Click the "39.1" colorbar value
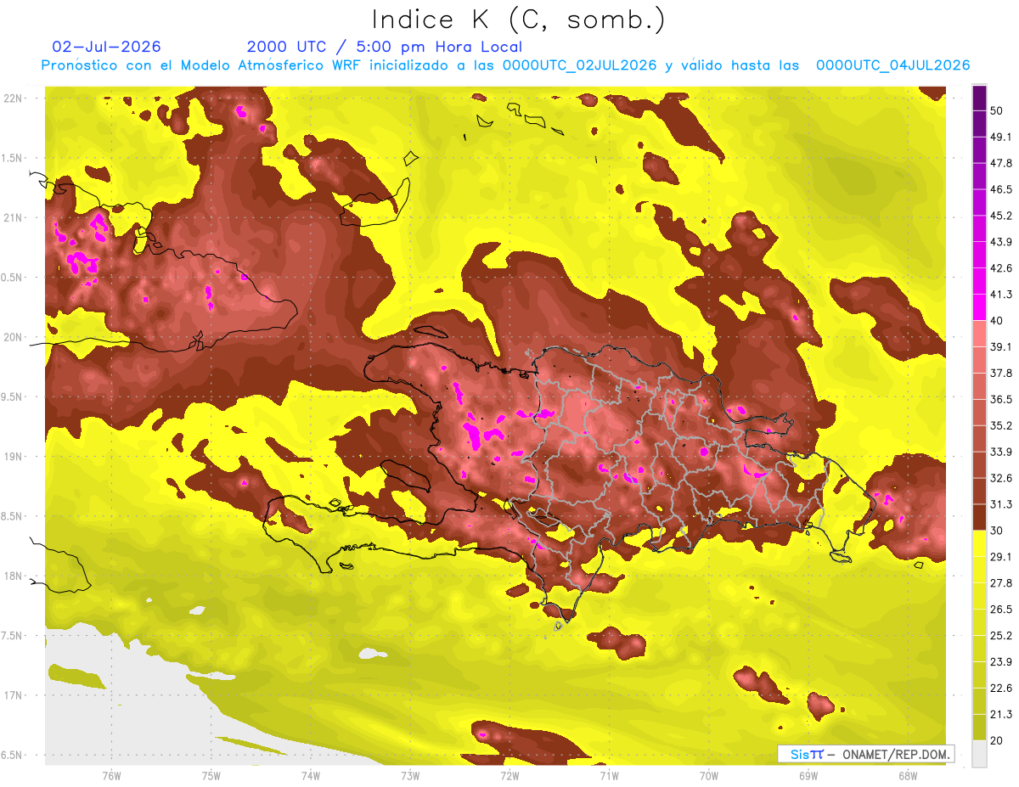1019x787 pixels. coord(1001,347)
